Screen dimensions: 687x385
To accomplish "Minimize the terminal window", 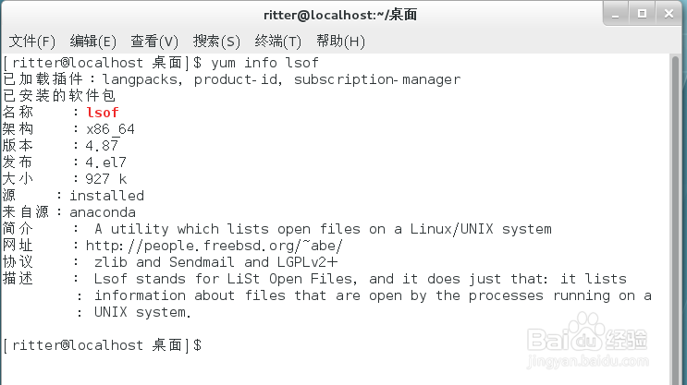I will tap(616, 14).
